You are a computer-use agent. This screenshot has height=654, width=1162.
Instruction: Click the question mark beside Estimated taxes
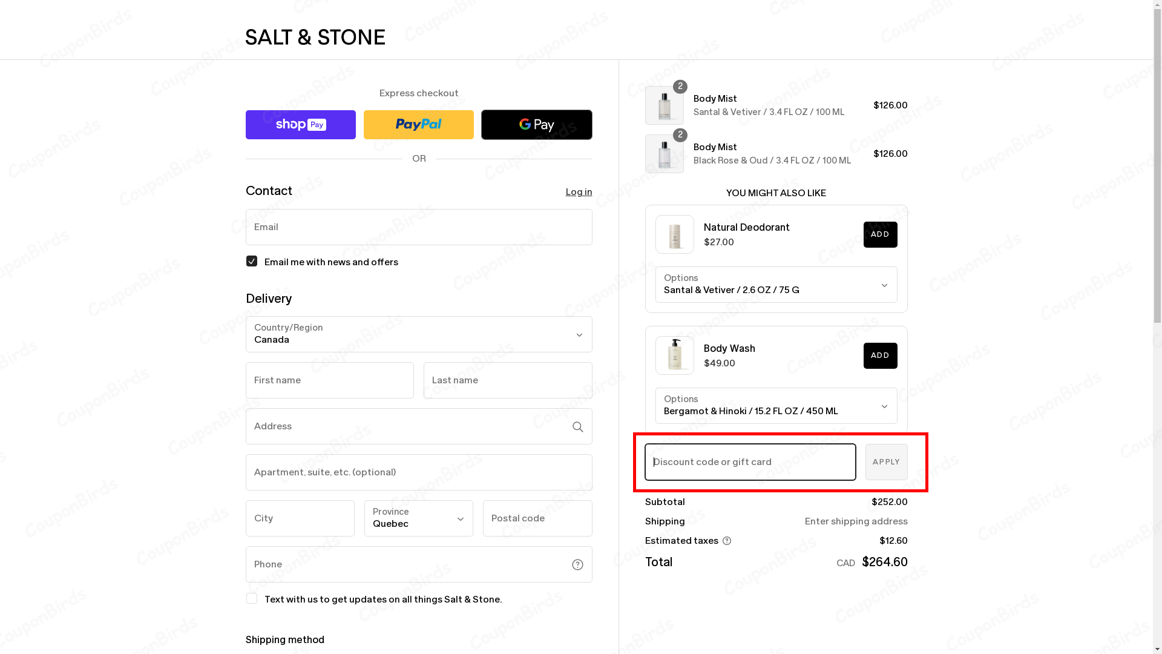point(727,541)
